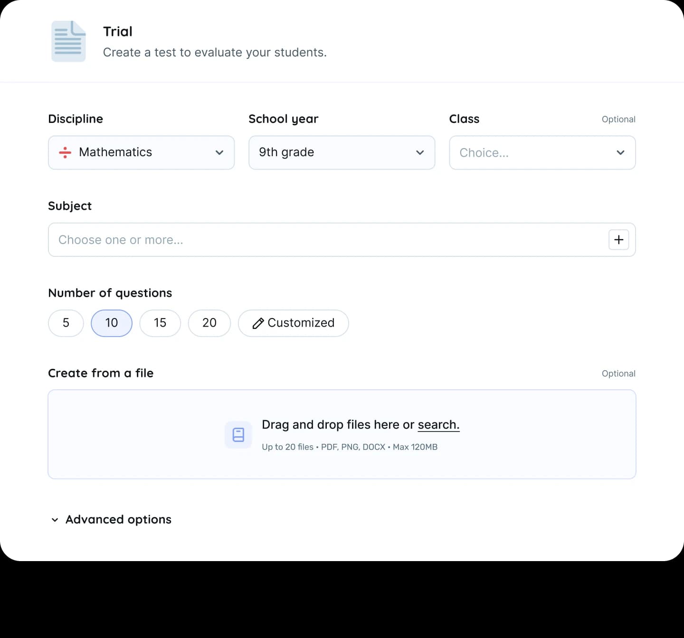684x638 pixels.
Task: Select 5 questions option
Action: pyautogui.click(x=66, y=323)
